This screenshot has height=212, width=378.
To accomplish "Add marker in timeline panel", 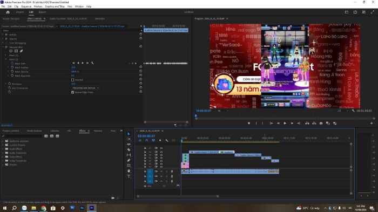I will (160, 140).
